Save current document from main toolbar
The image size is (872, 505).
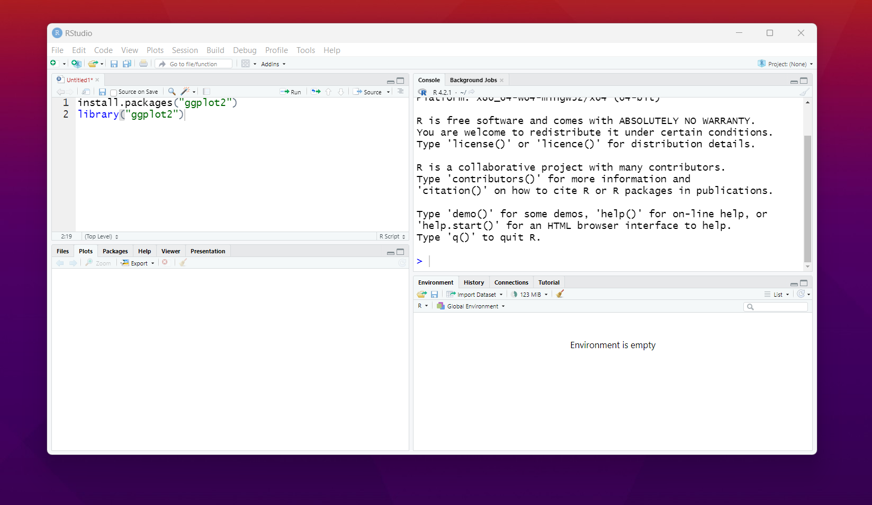pos(114,64)
